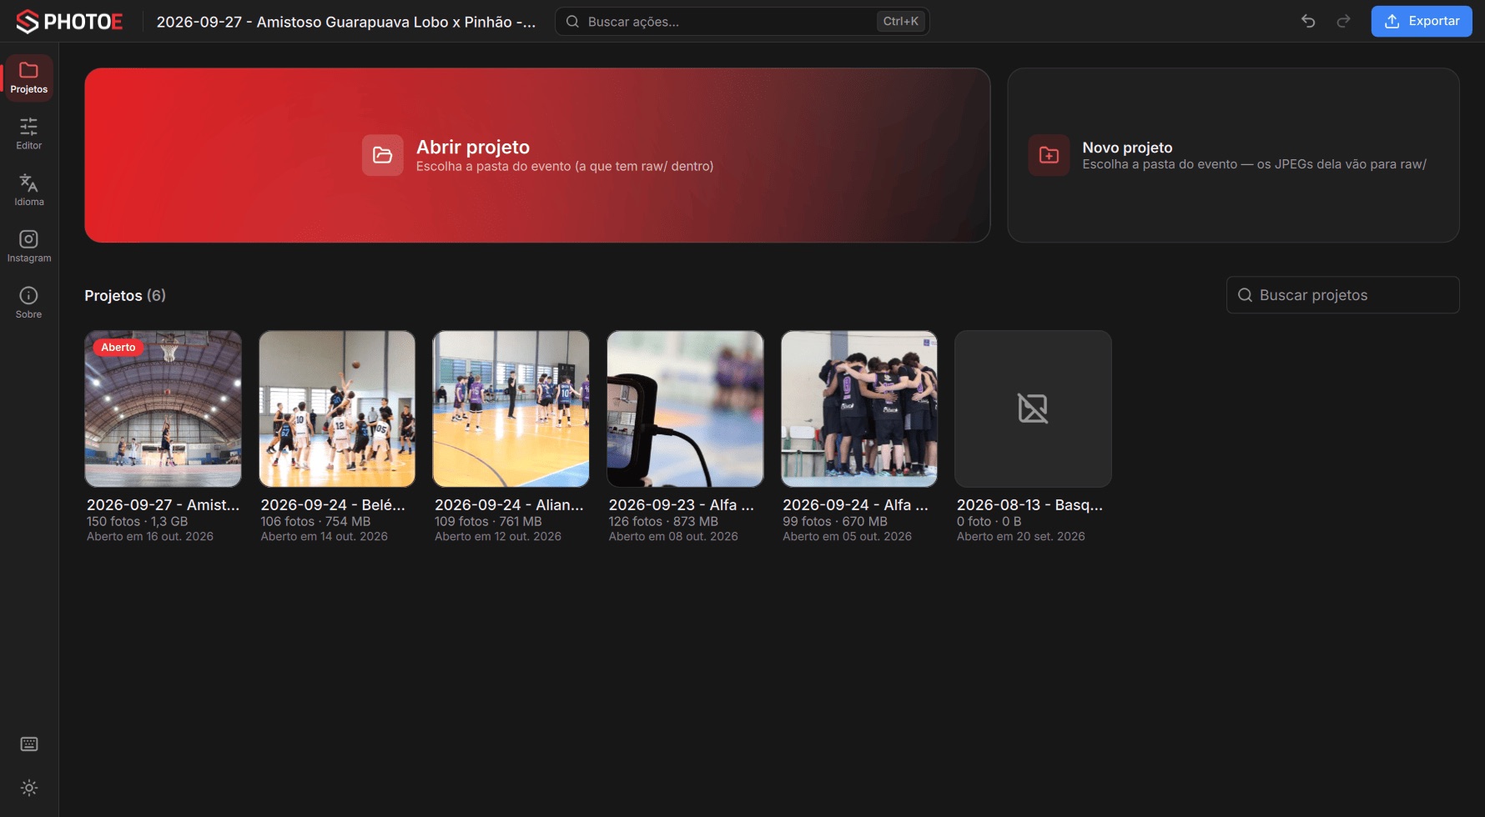Screen dimensions: 1485x817
Task: Click the redo arrow icon
Action: pyautogui.click(x=1343, y=22)
